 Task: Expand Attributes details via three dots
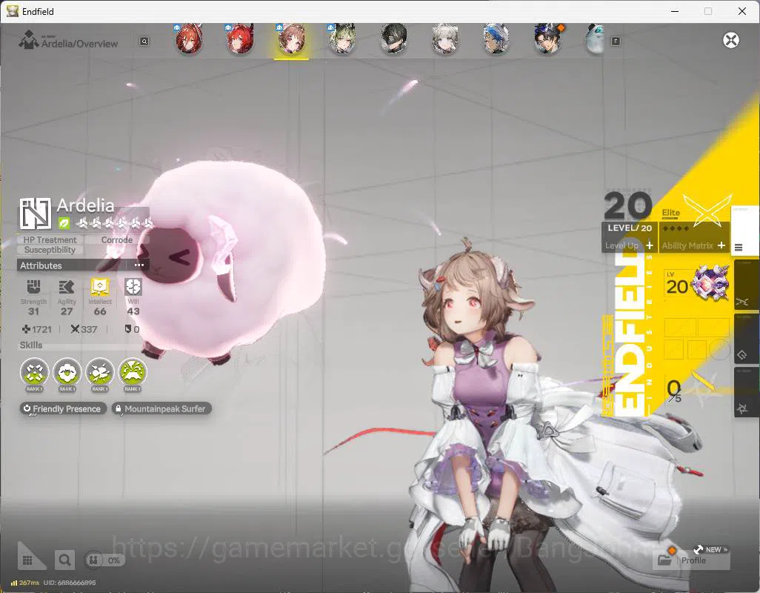(139, 265)
